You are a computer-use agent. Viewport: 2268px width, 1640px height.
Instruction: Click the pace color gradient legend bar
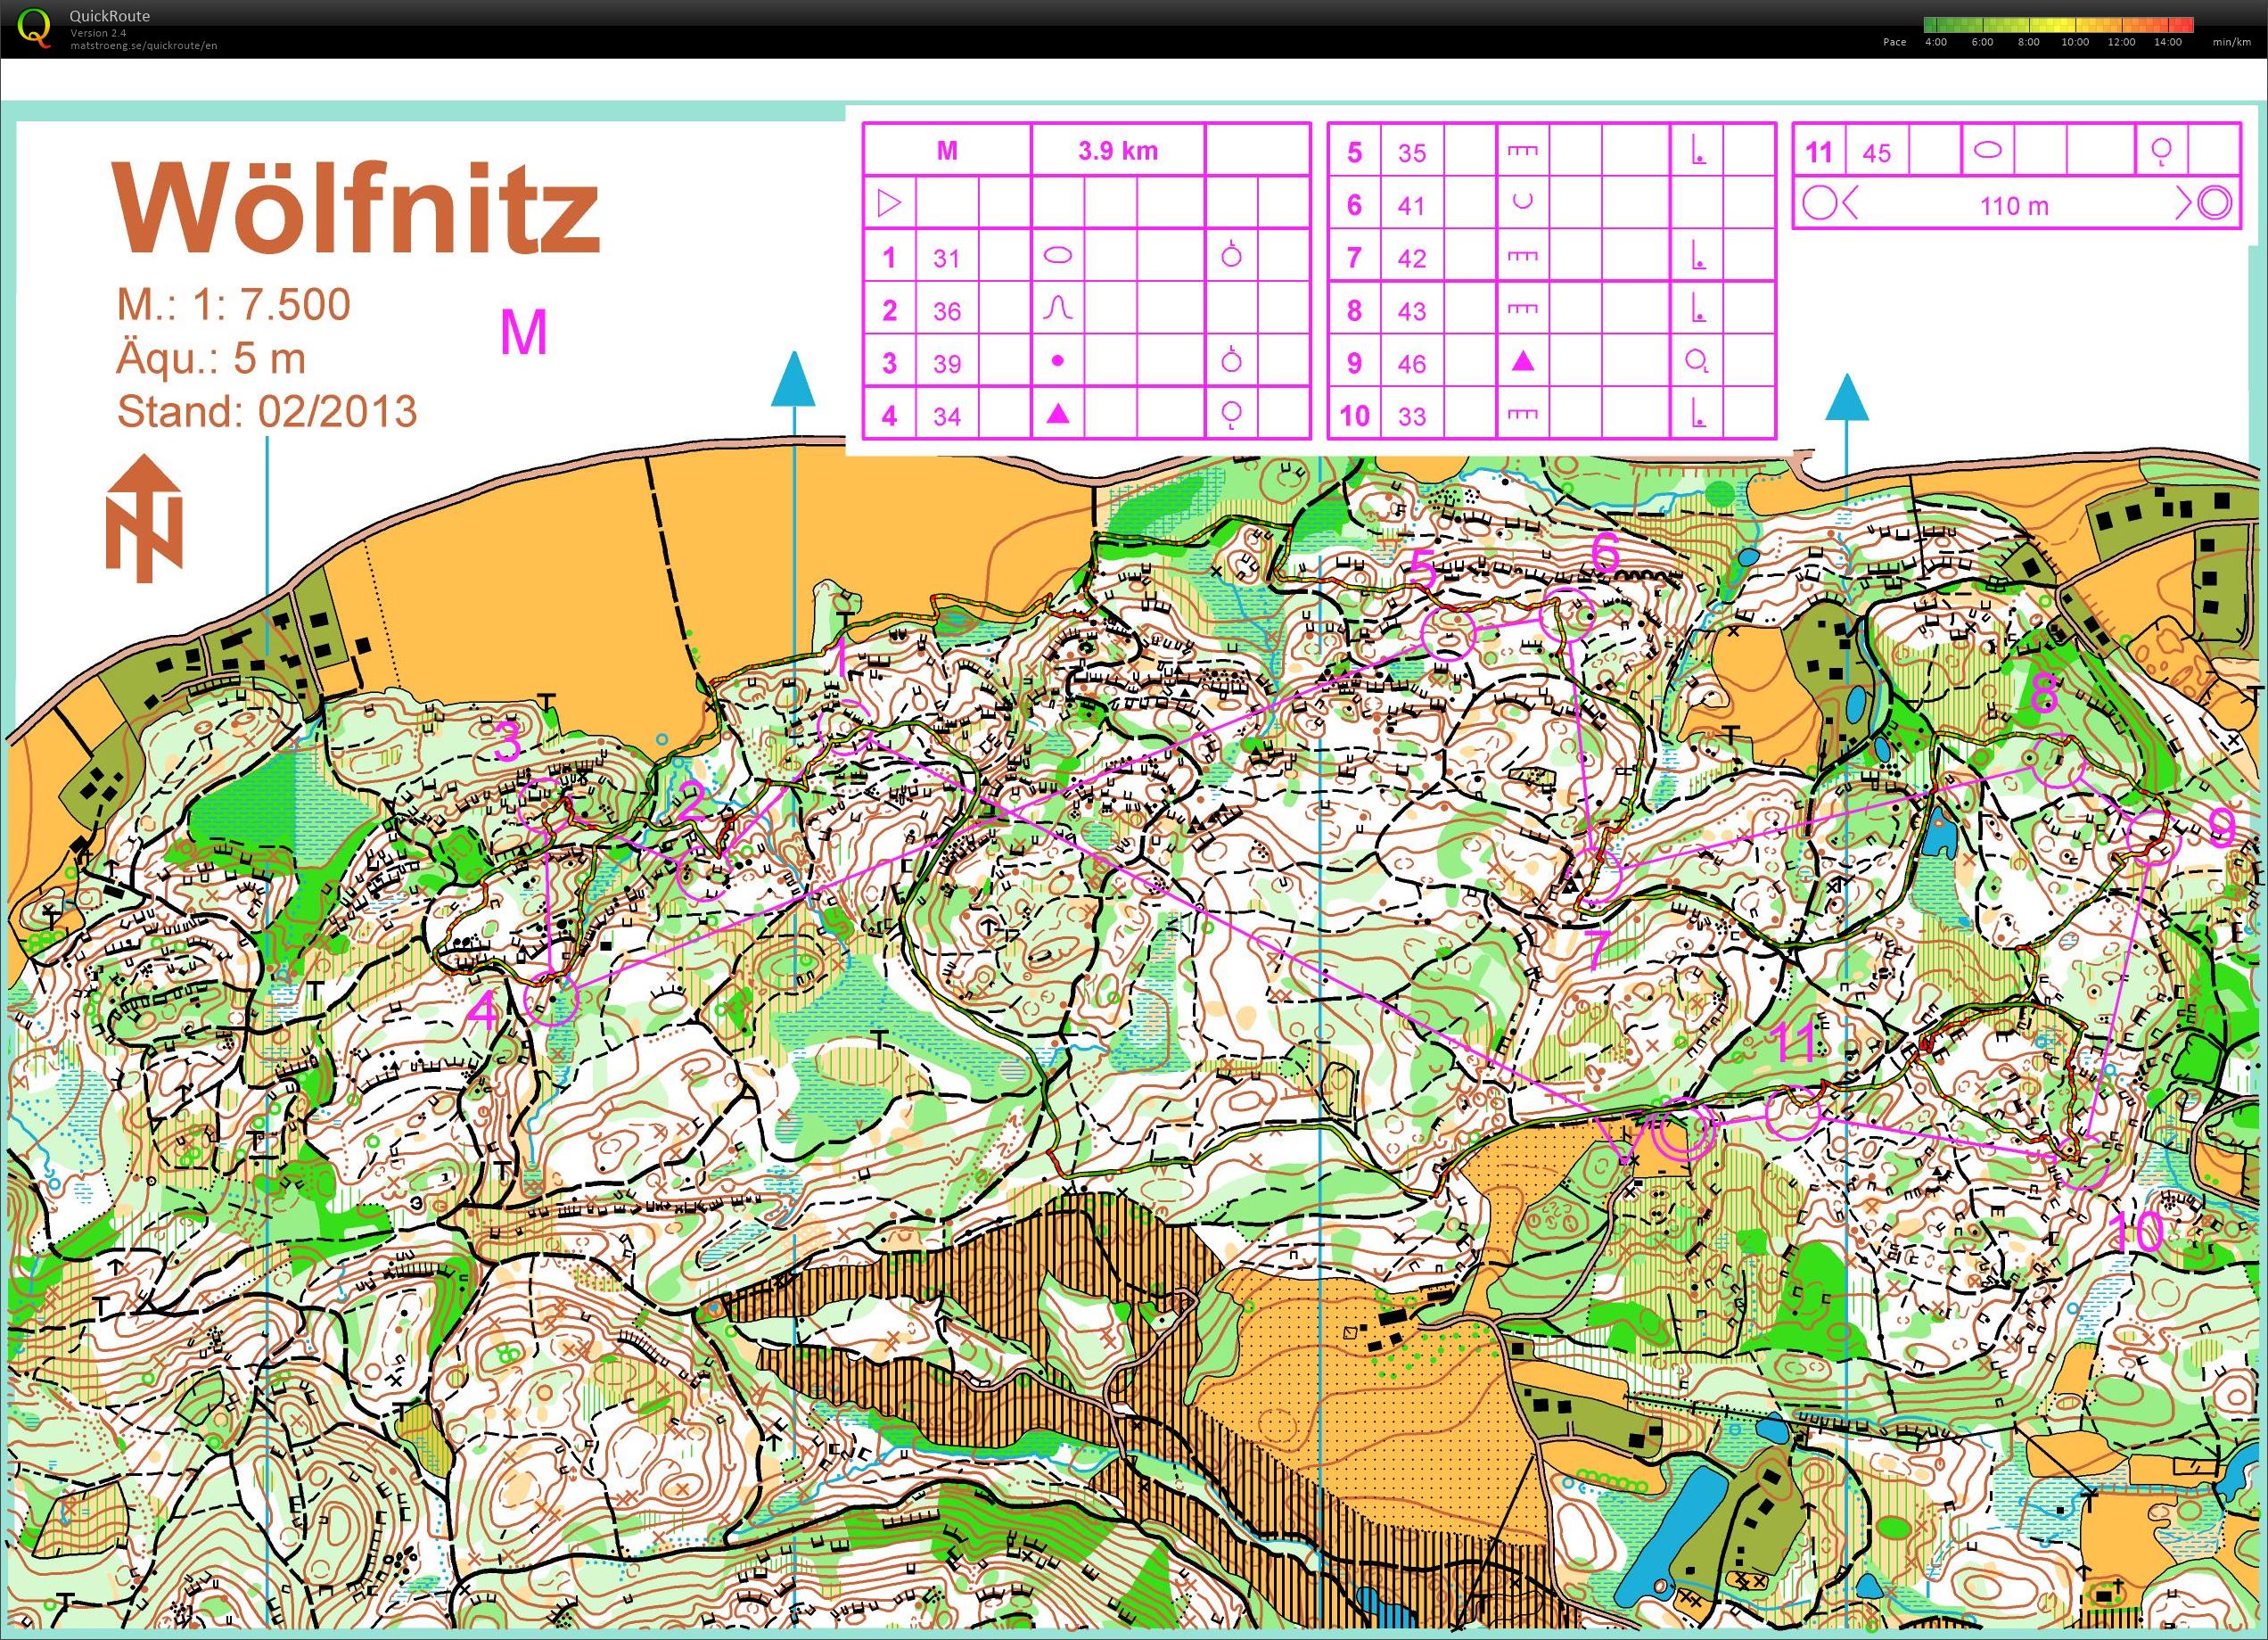[x=2058, y=25]
